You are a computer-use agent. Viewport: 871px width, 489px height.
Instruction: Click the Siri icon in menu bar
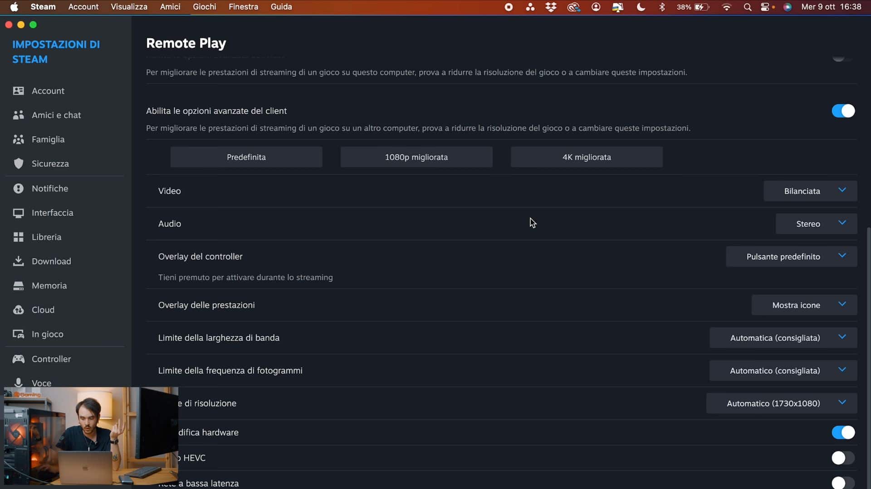[788, 7]
